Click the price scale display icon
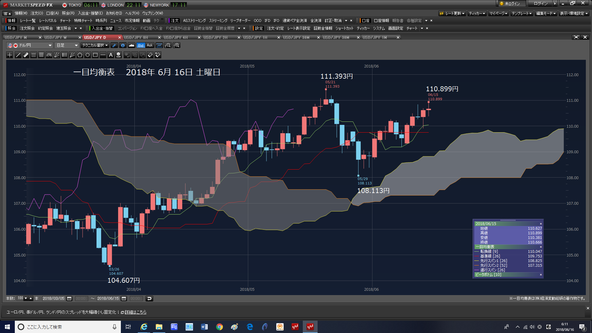Screen dimensions: 592x333 pyautogui.click(x=159, y=45)
